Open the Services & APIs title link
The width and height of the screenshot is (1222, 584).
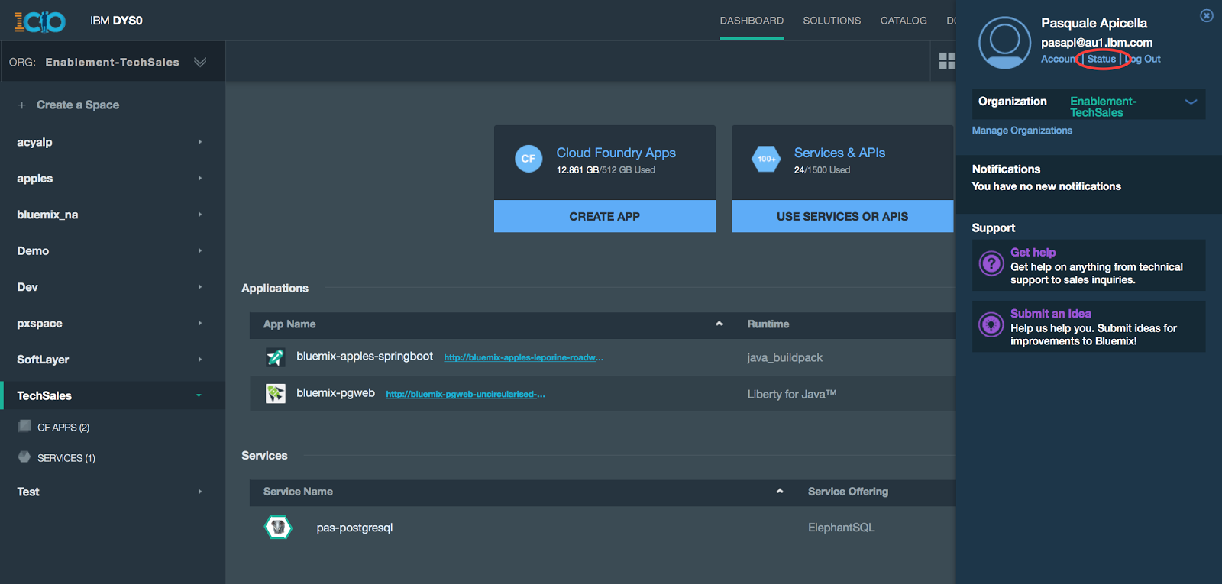pos(840,153)
